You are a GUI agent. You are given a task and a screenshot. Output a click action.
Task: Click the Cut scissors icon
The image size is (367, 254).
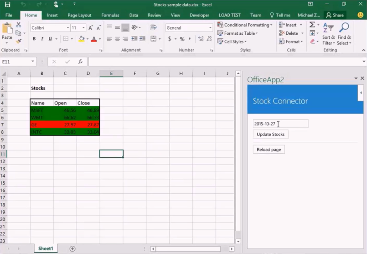19,25
